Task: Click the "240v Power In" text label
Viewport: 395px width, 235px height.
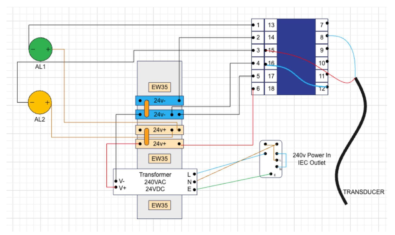Action: pyautogui.click(x=312, y=155)
